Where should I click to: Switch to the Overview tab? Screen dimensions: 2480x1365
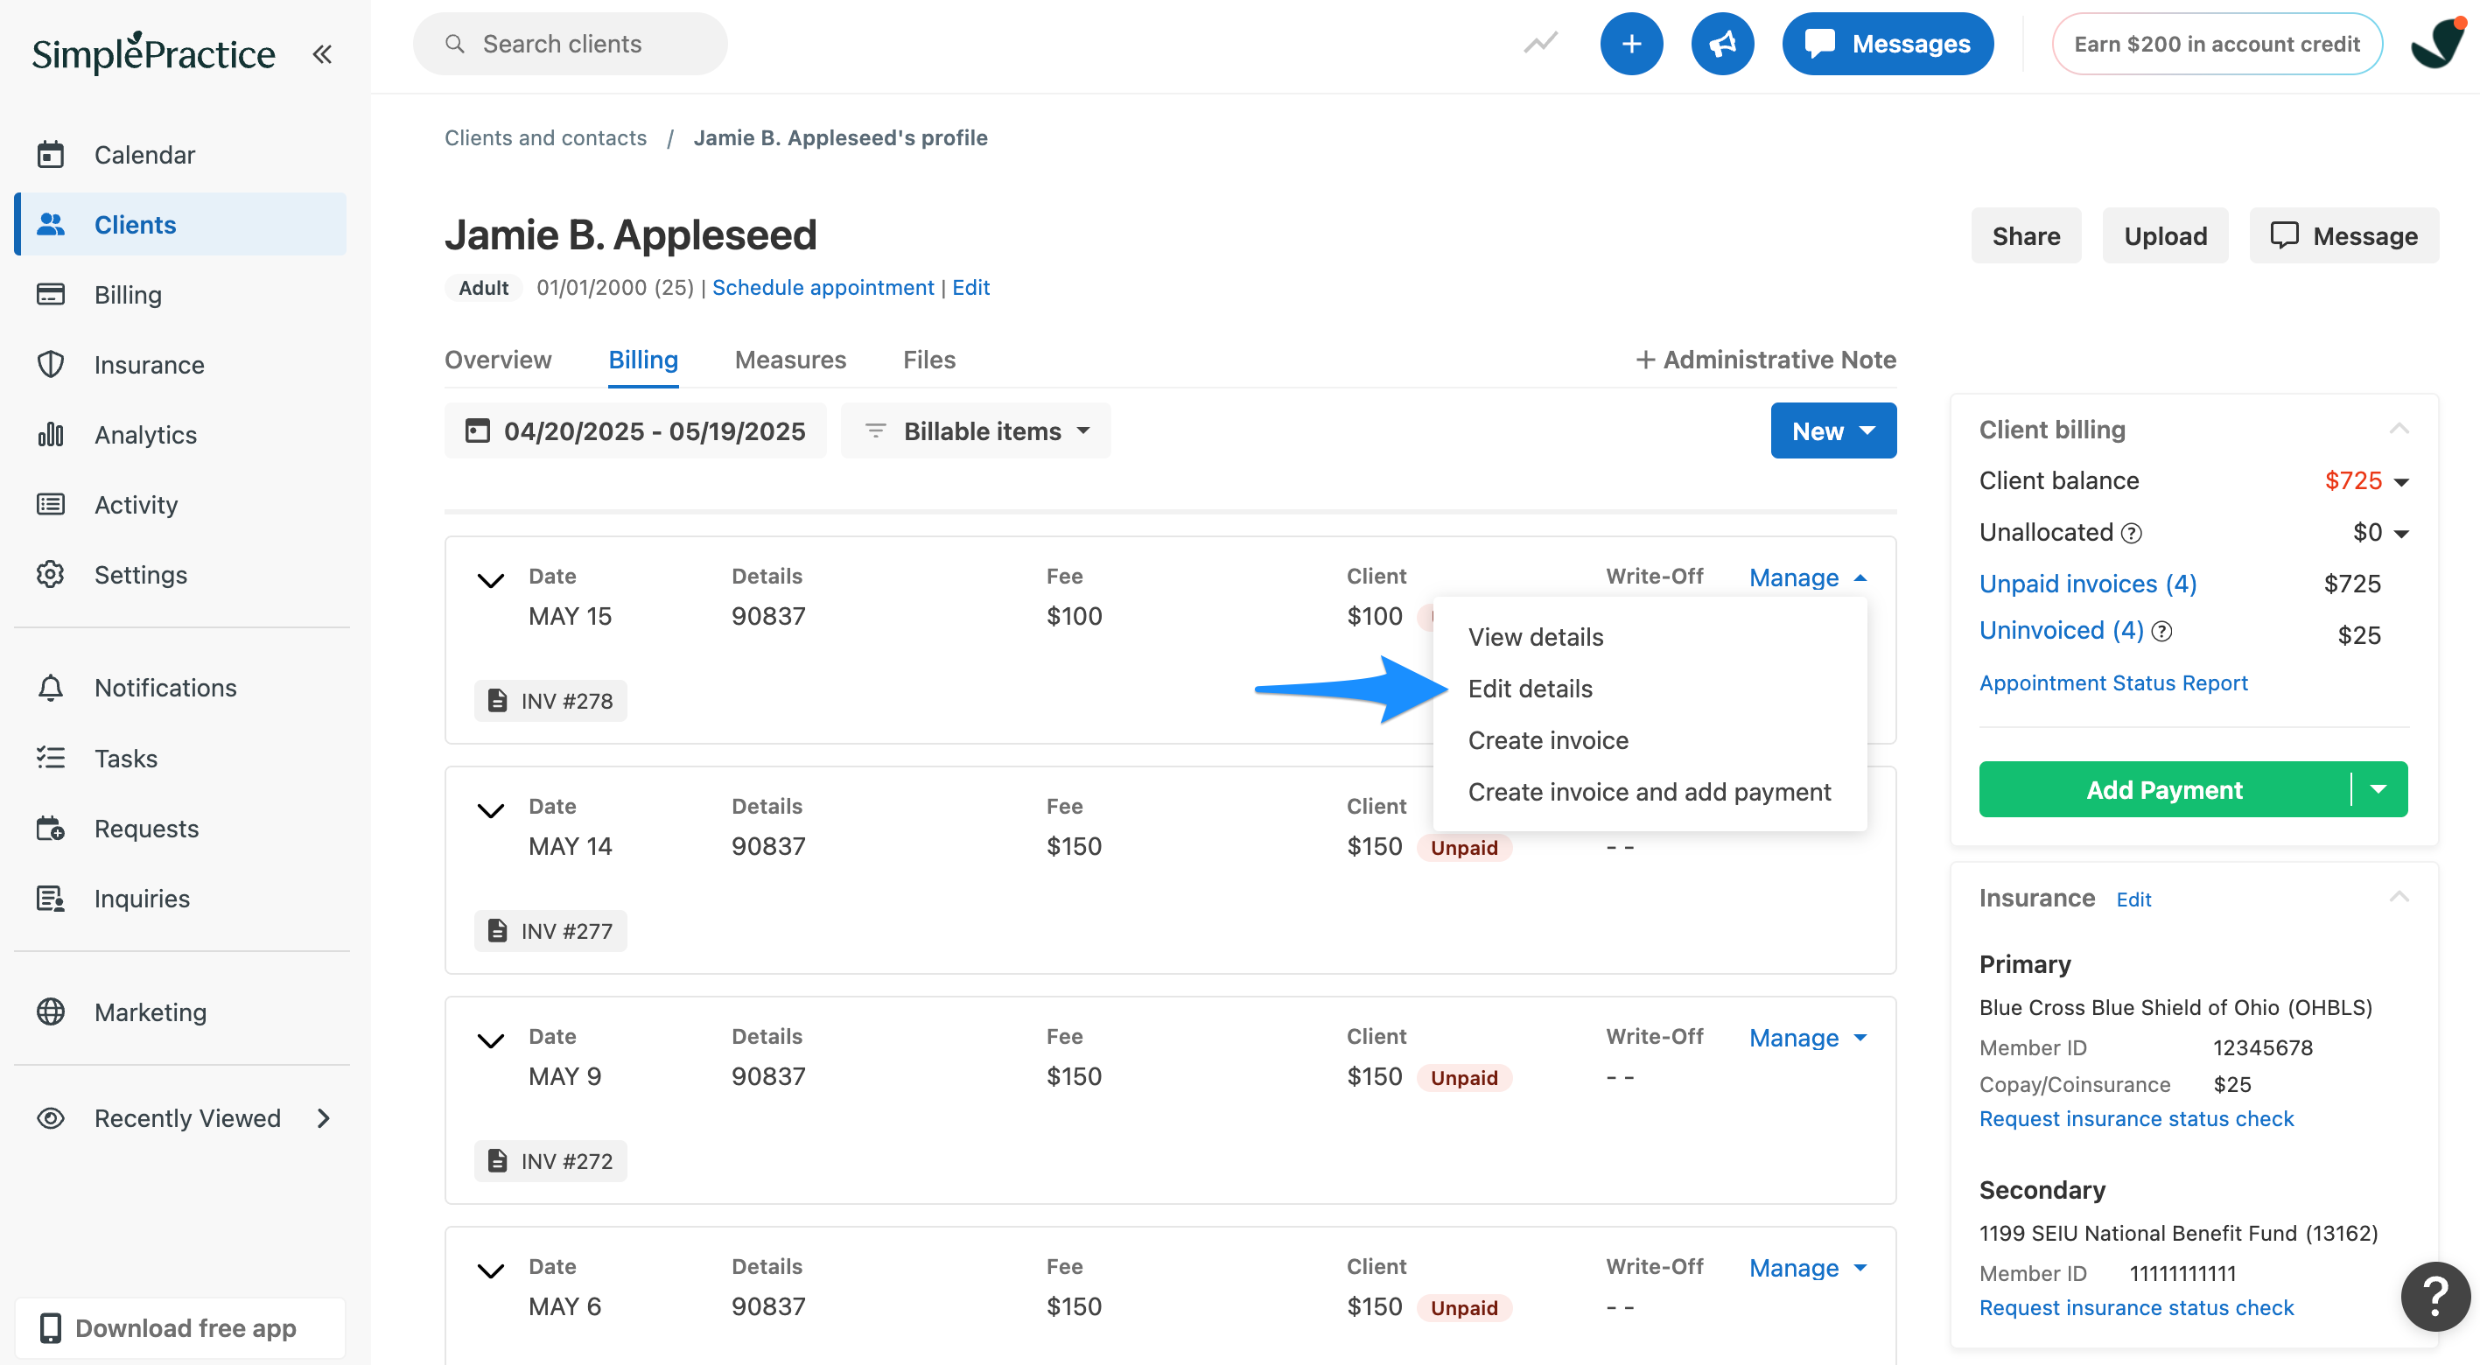[x=498, y=359]
